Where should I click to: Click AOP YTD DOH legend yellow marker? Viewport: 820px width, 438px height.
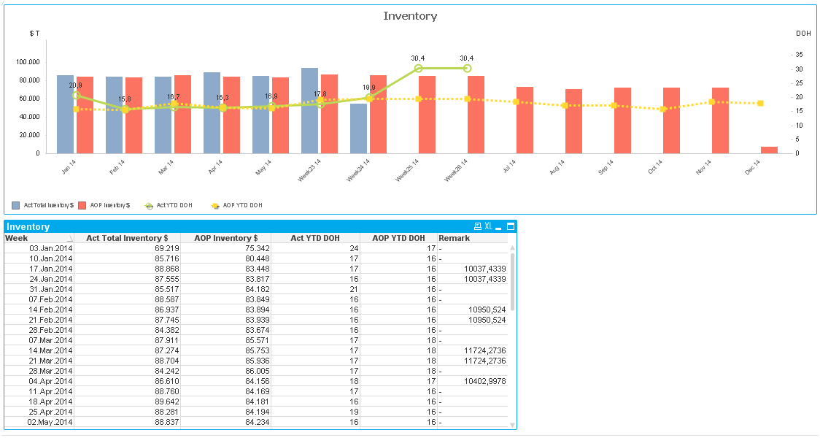click(x=215, y=206)
